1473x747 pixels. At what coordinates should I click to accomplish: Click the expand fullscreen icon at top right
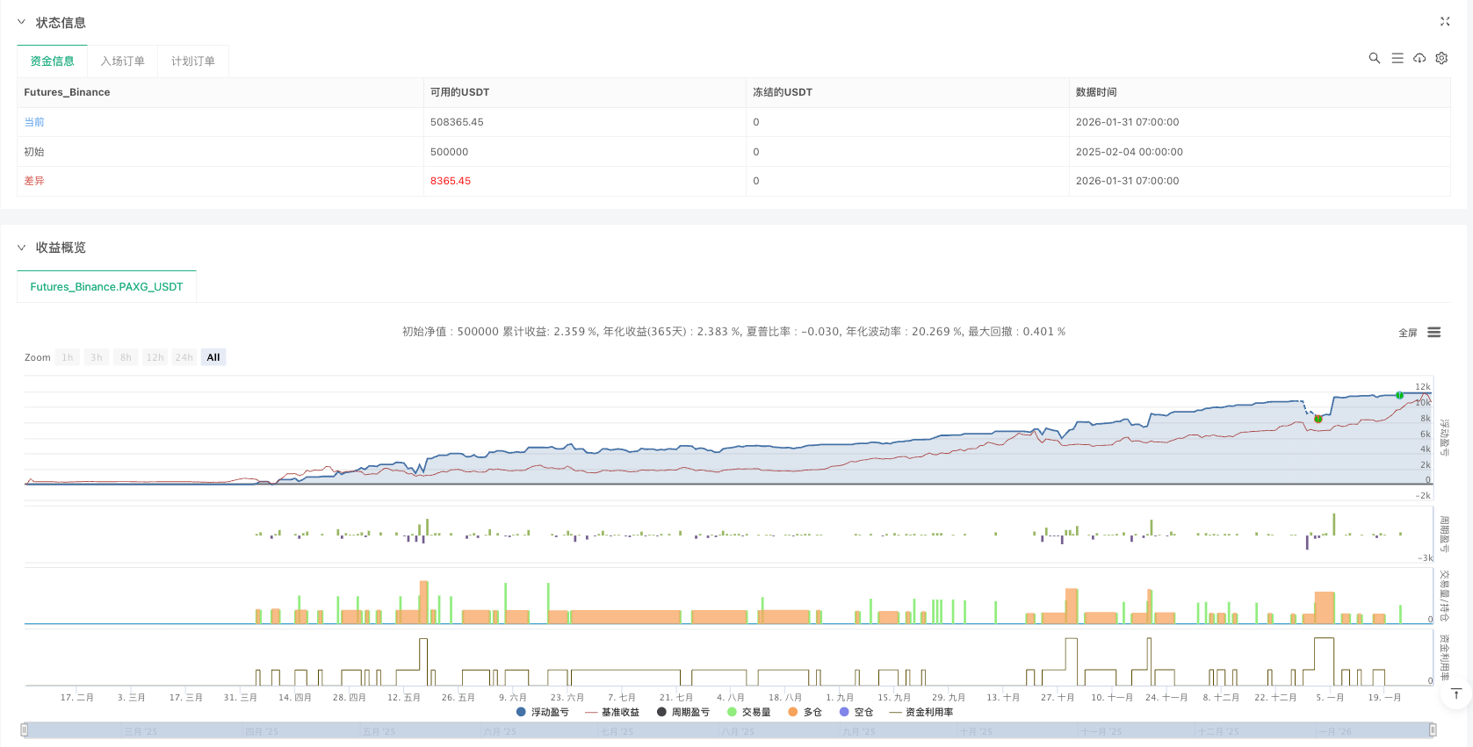[x=1445, y=22]
